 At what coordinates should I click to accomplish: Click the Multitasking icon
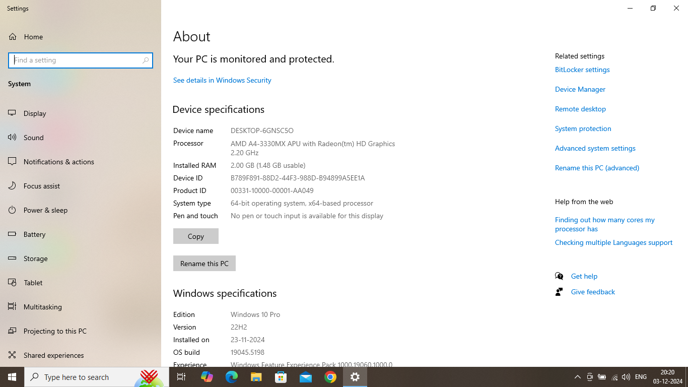[x=13, y=307]
